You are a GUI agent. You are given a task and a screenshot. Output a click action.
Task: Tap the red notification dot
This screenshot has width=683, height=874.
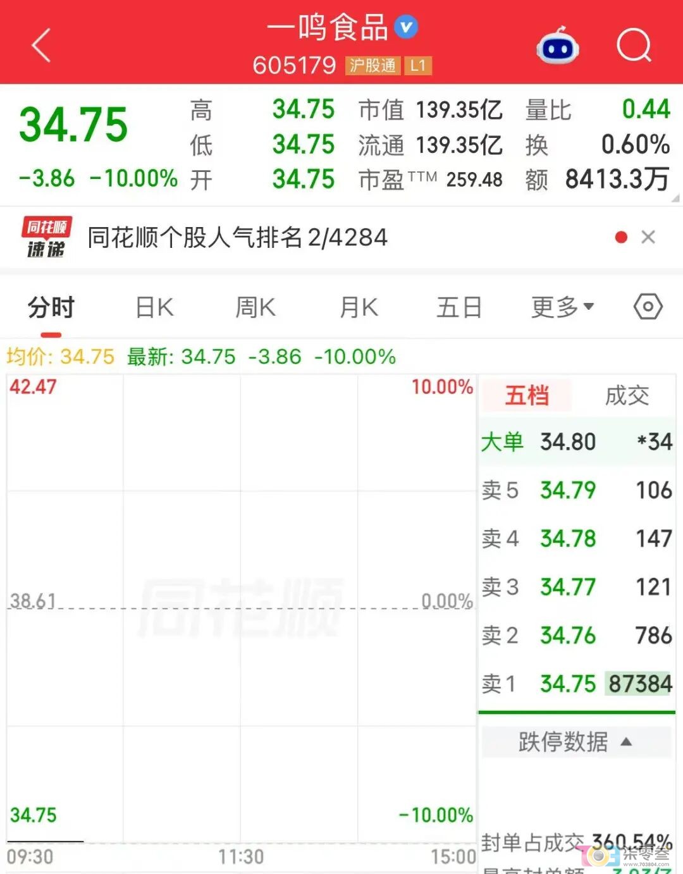pyautogui.click(x=621, y=237)
